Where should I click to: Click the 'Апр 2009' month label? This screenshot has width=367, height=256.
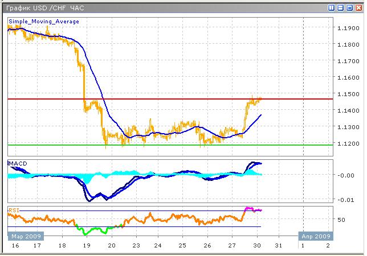pyautogui.click(x=315, y=236)
